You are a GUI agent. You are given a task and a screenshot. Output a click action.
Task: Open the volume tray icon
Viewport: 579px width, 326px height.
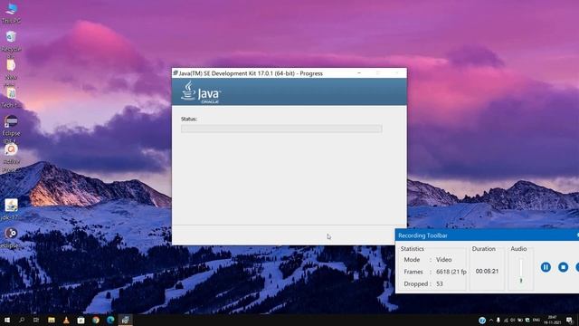point(513,320)
